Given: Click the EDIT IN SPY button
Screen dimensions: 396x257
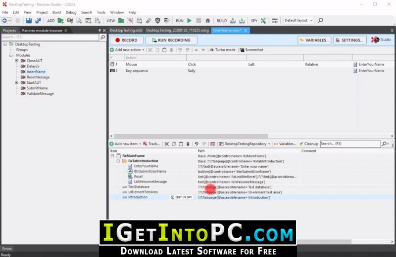Looking at the screenshot, I should tap(181, 197).
